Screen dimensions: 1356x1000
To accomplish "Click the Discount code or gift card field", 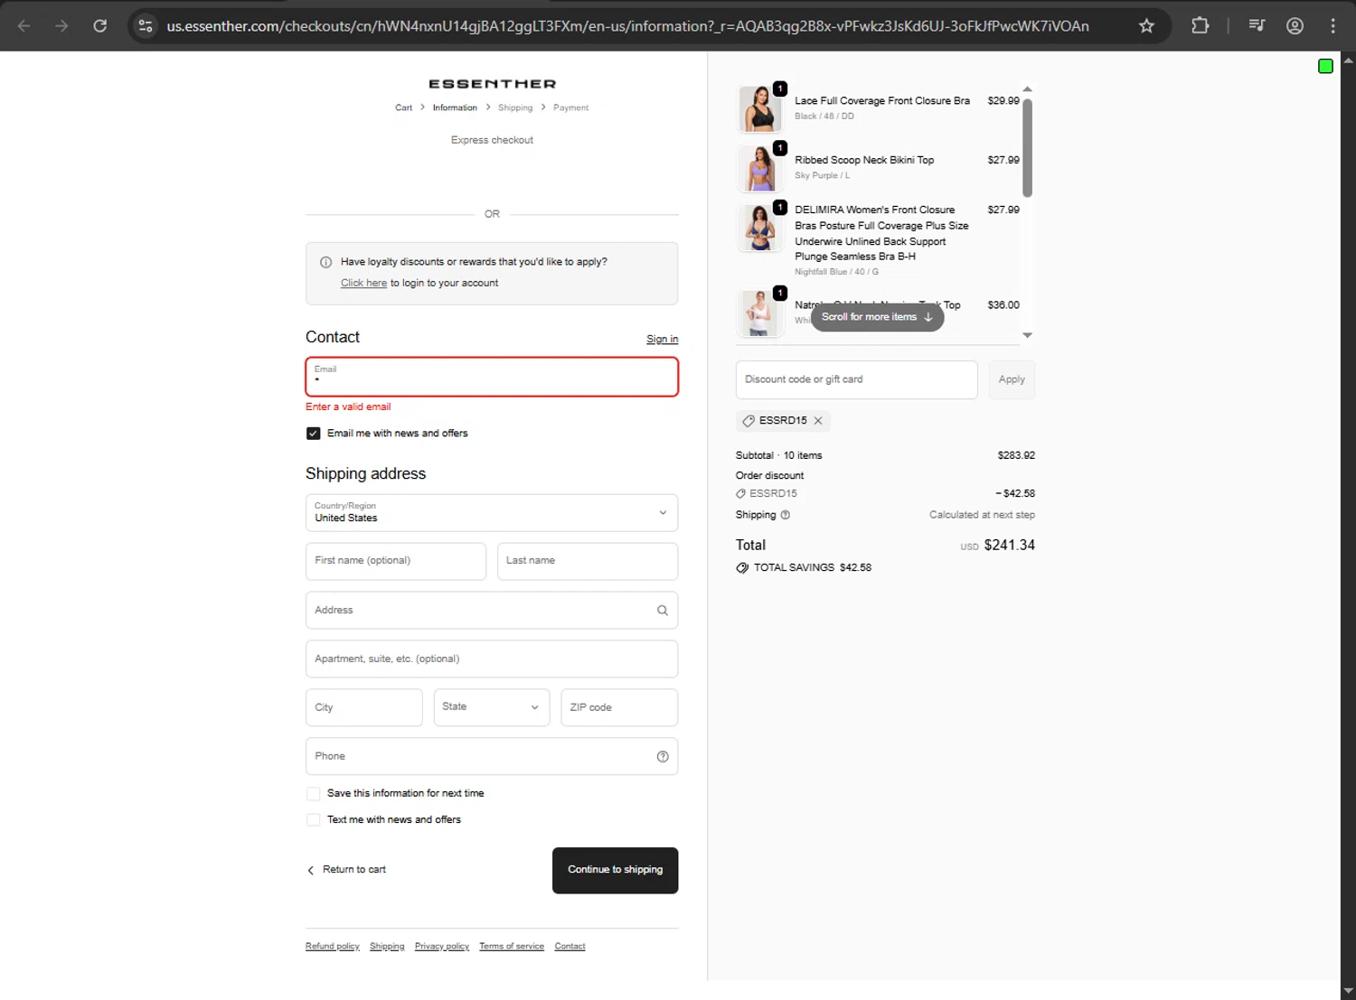I will (x=856, y=380).
